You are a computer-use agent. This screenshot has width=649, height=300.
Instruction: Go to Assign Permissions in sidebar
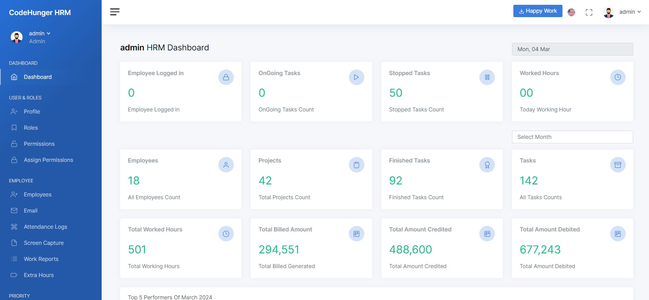[x=48, y=160]
